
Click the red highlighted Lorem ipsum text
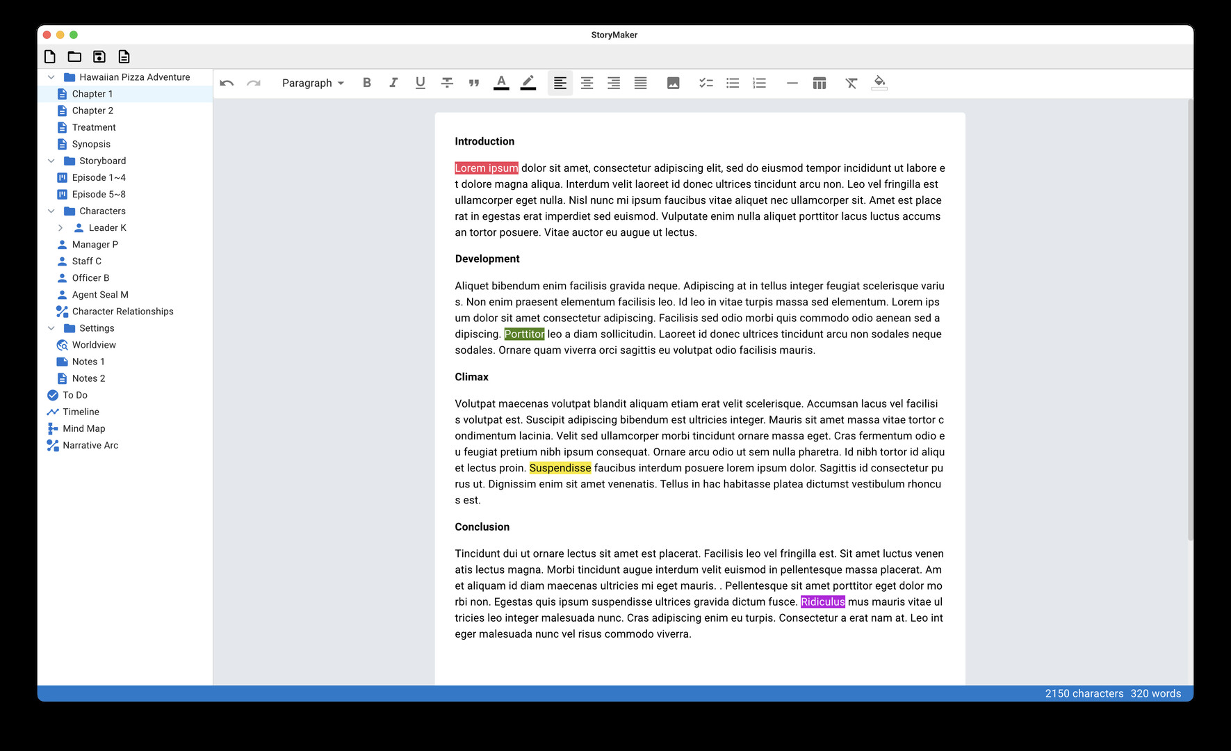coord(487,168)
